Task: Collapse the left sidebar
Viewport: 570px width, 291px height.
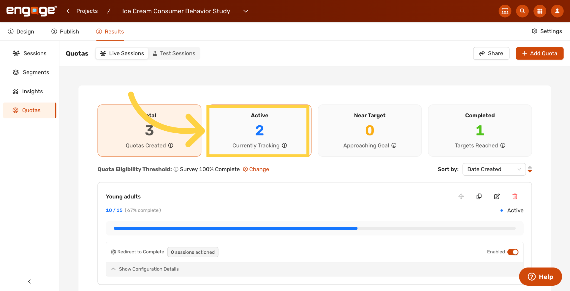Action: [x=29, y=282]
